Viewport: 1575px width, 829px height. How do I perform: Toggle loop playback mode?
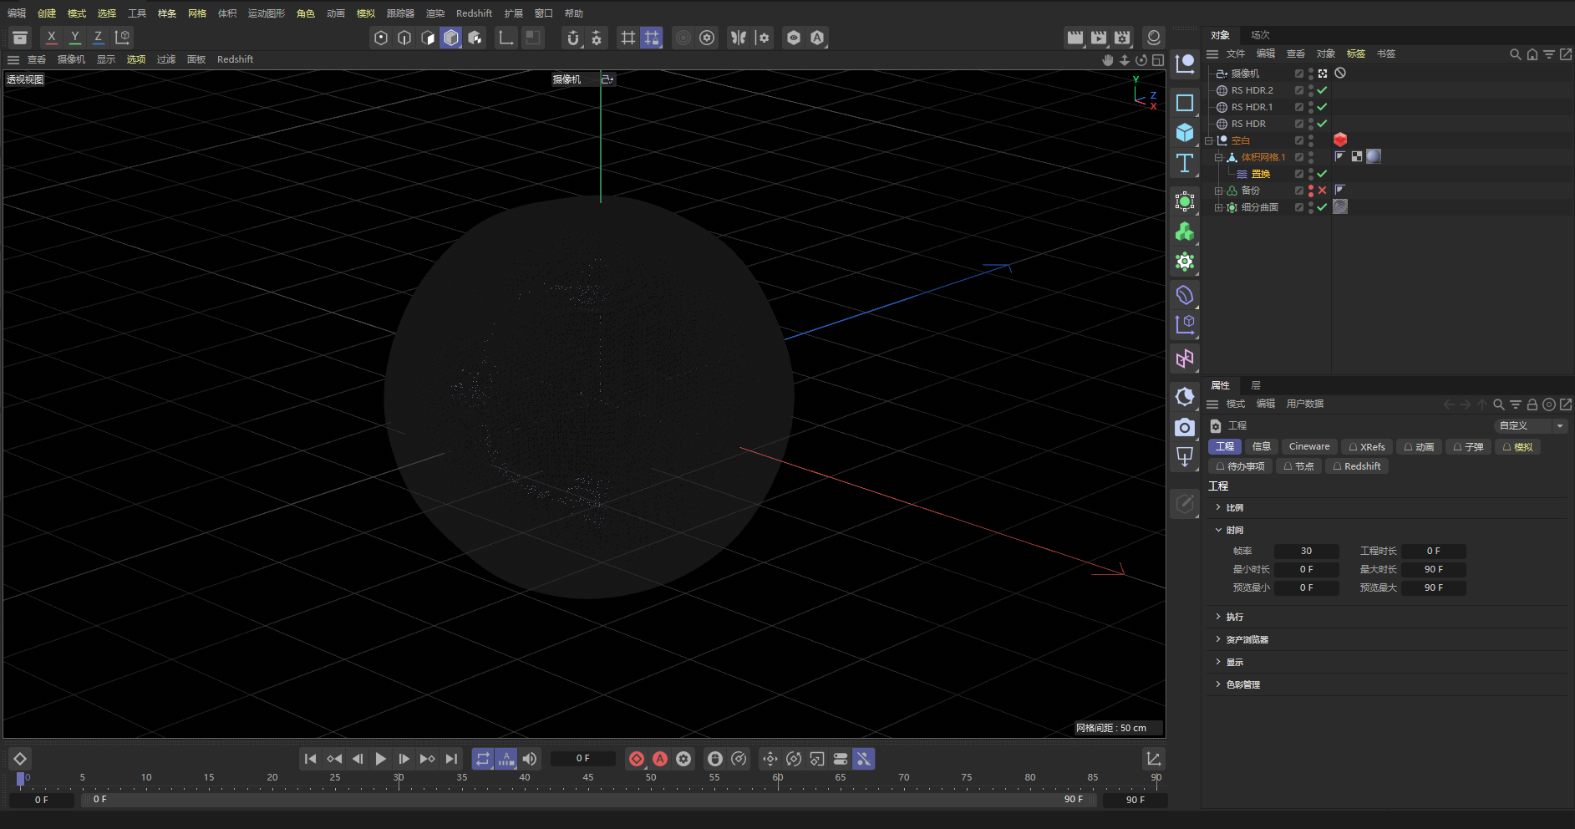[x=483, y=759]
